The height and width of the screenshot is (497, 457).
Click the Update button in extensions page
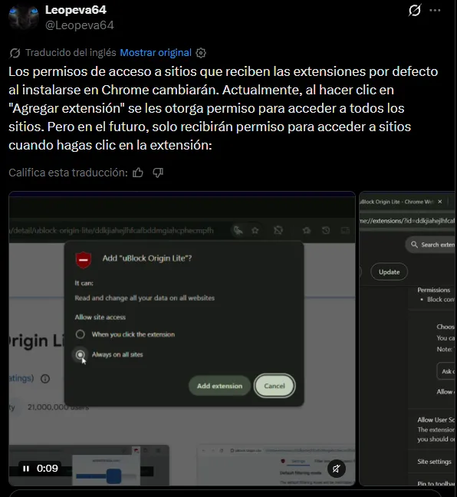click(x=390, y=272)
